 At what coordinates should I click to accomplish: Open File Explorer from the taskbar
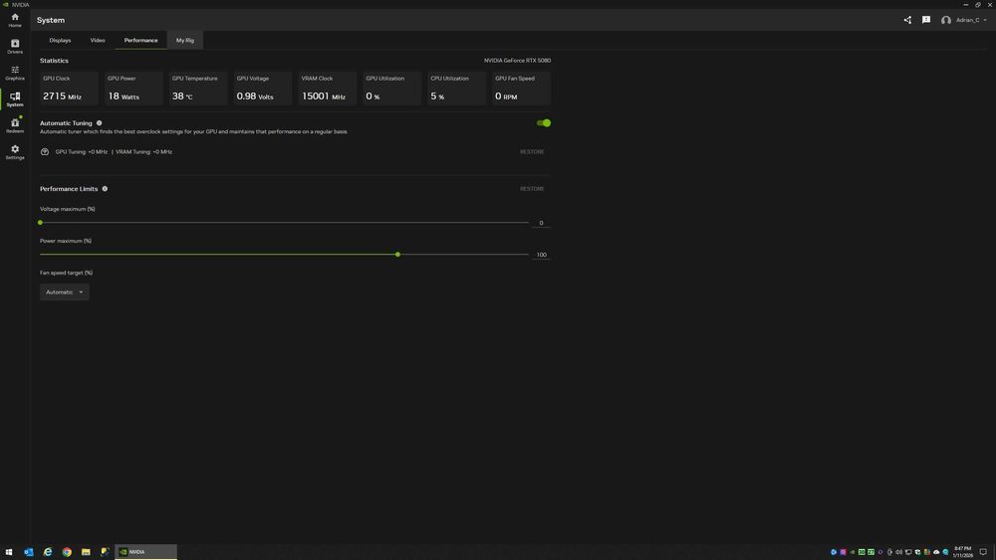tap(86, 552)
